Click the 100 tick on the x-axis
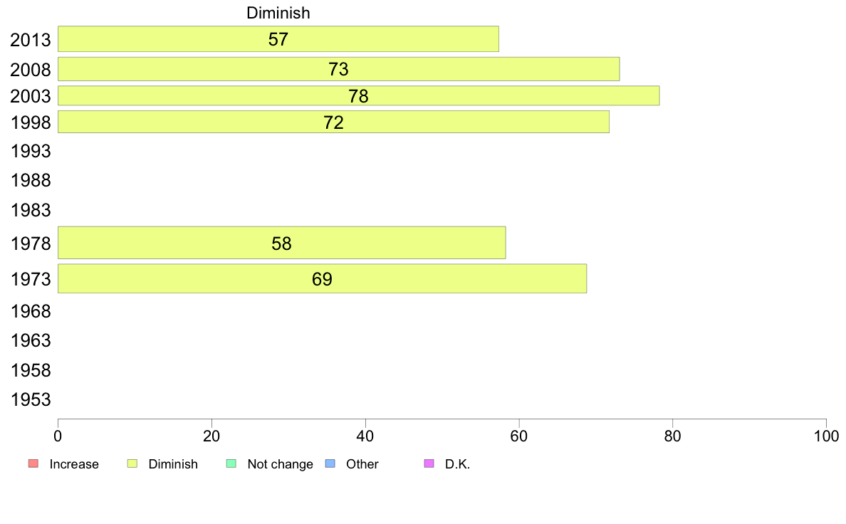 pyautogui.click(x=826, y=436)
